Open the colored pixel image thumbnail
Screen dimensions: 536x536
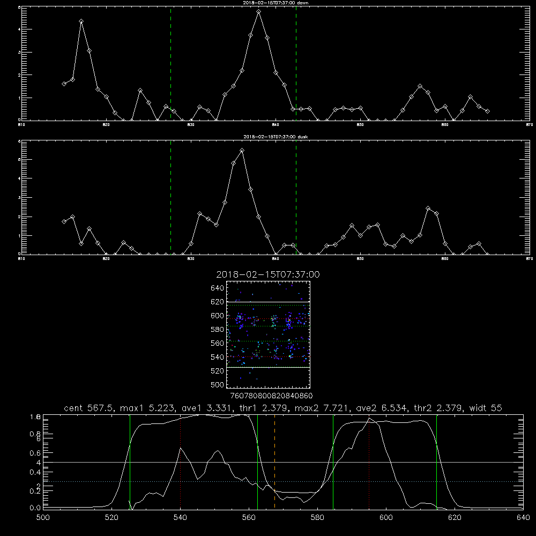268,334
